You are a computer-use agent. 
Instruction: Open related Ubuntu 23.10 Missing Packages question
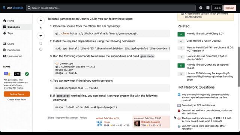point(210,76)
